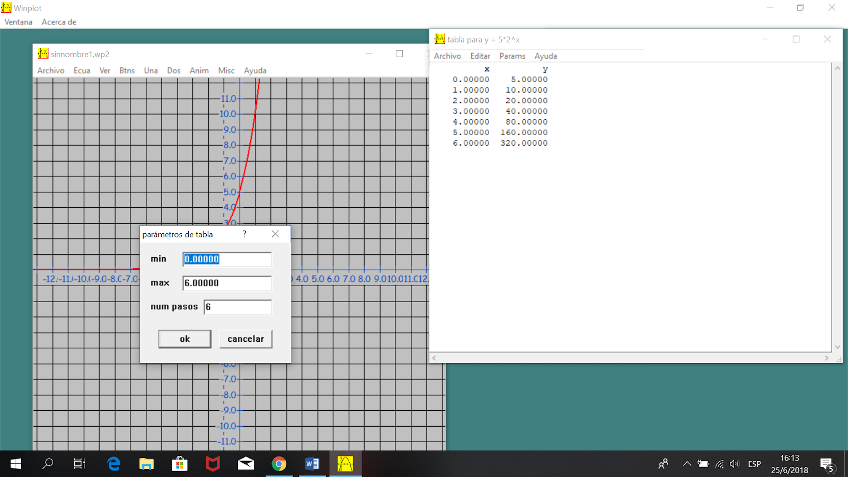Close parámetros de tabla dialog
This screenshot has height=477, width=848.
coord(275,234)
